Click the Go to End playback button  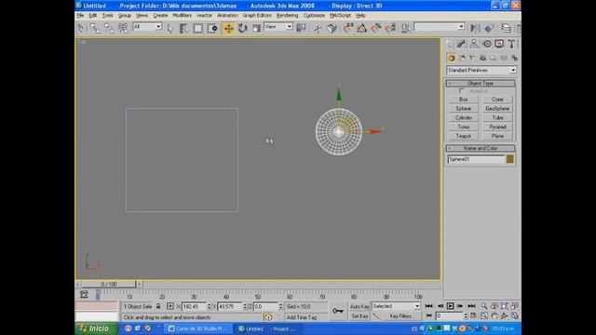tap(471, 306)
